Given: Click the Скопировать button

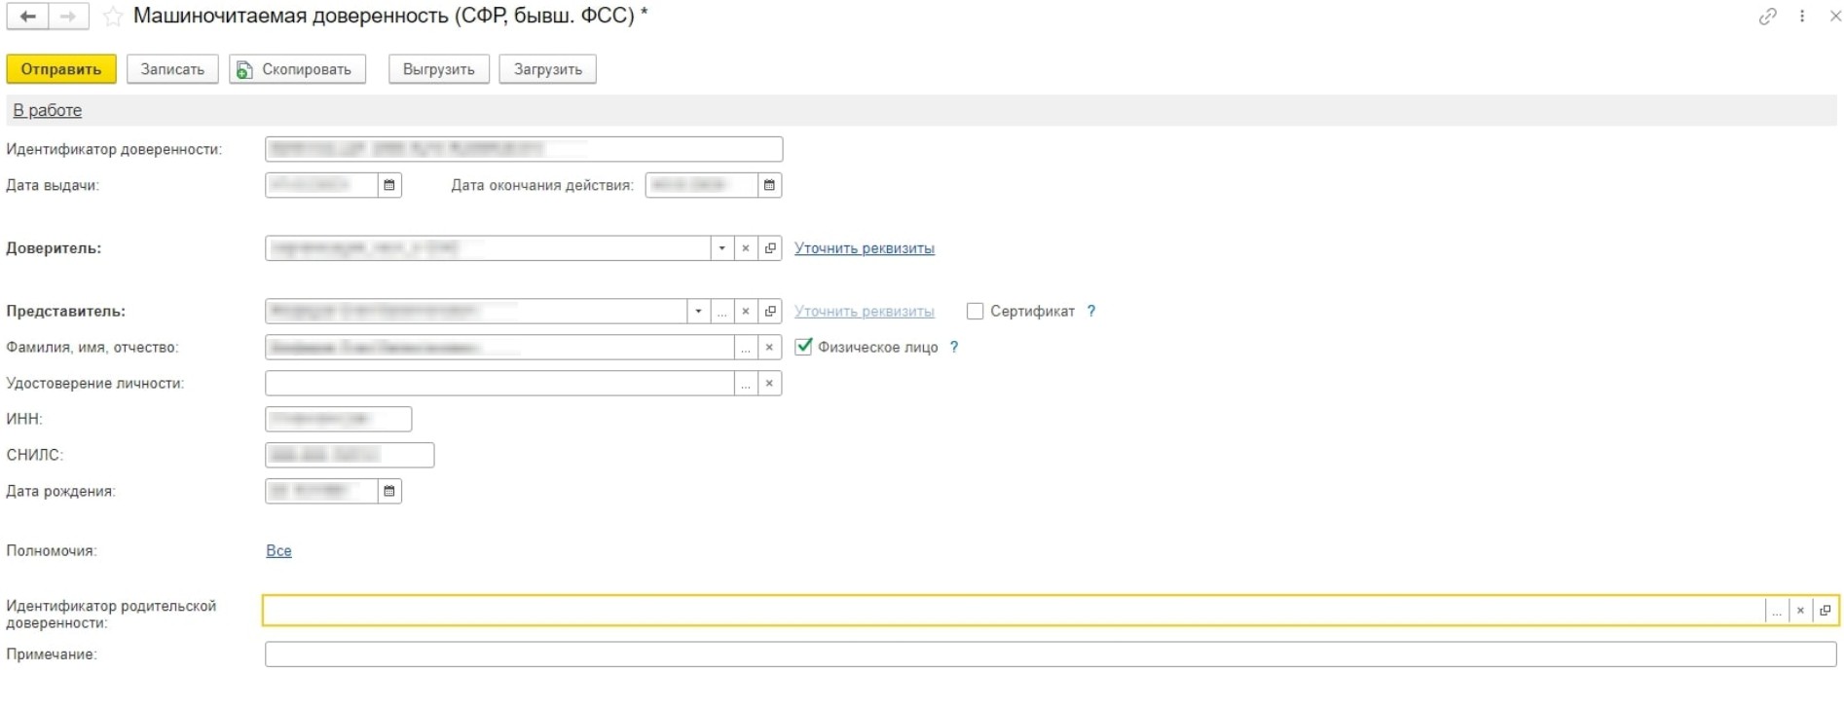Looking at the screenshot, I should point(297,69).
